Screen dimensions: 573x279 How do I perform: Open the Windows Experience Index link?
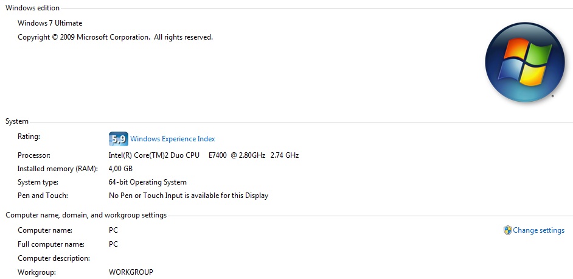click(173, 139)
